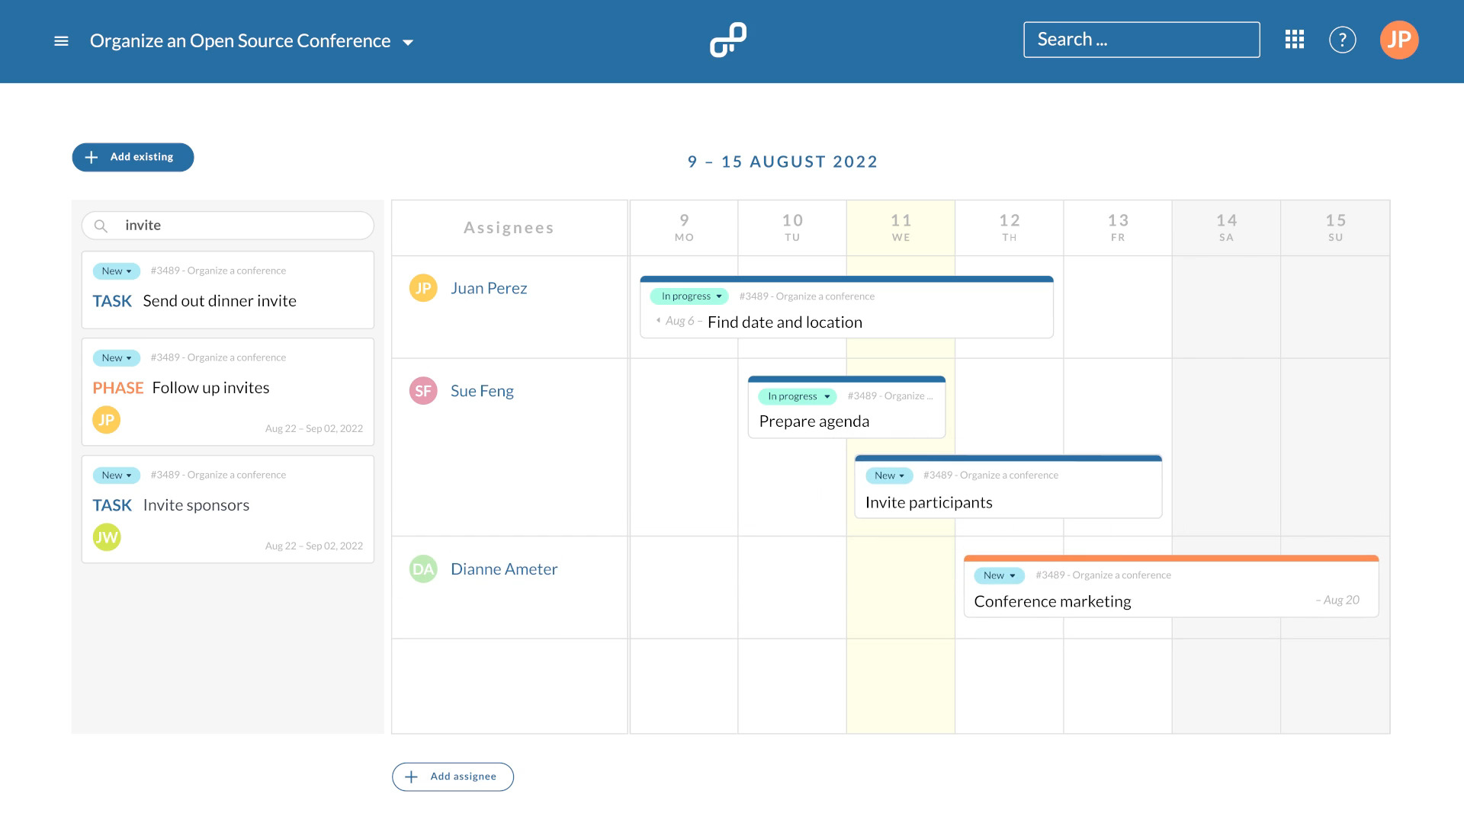Open the grid/apps icon menu

(x=1294, y=40)
